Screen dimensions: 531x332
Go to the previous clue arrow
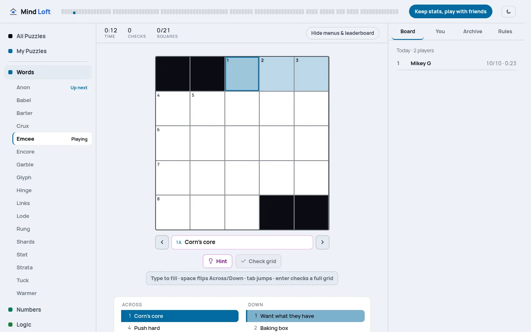tap(162, 242)
